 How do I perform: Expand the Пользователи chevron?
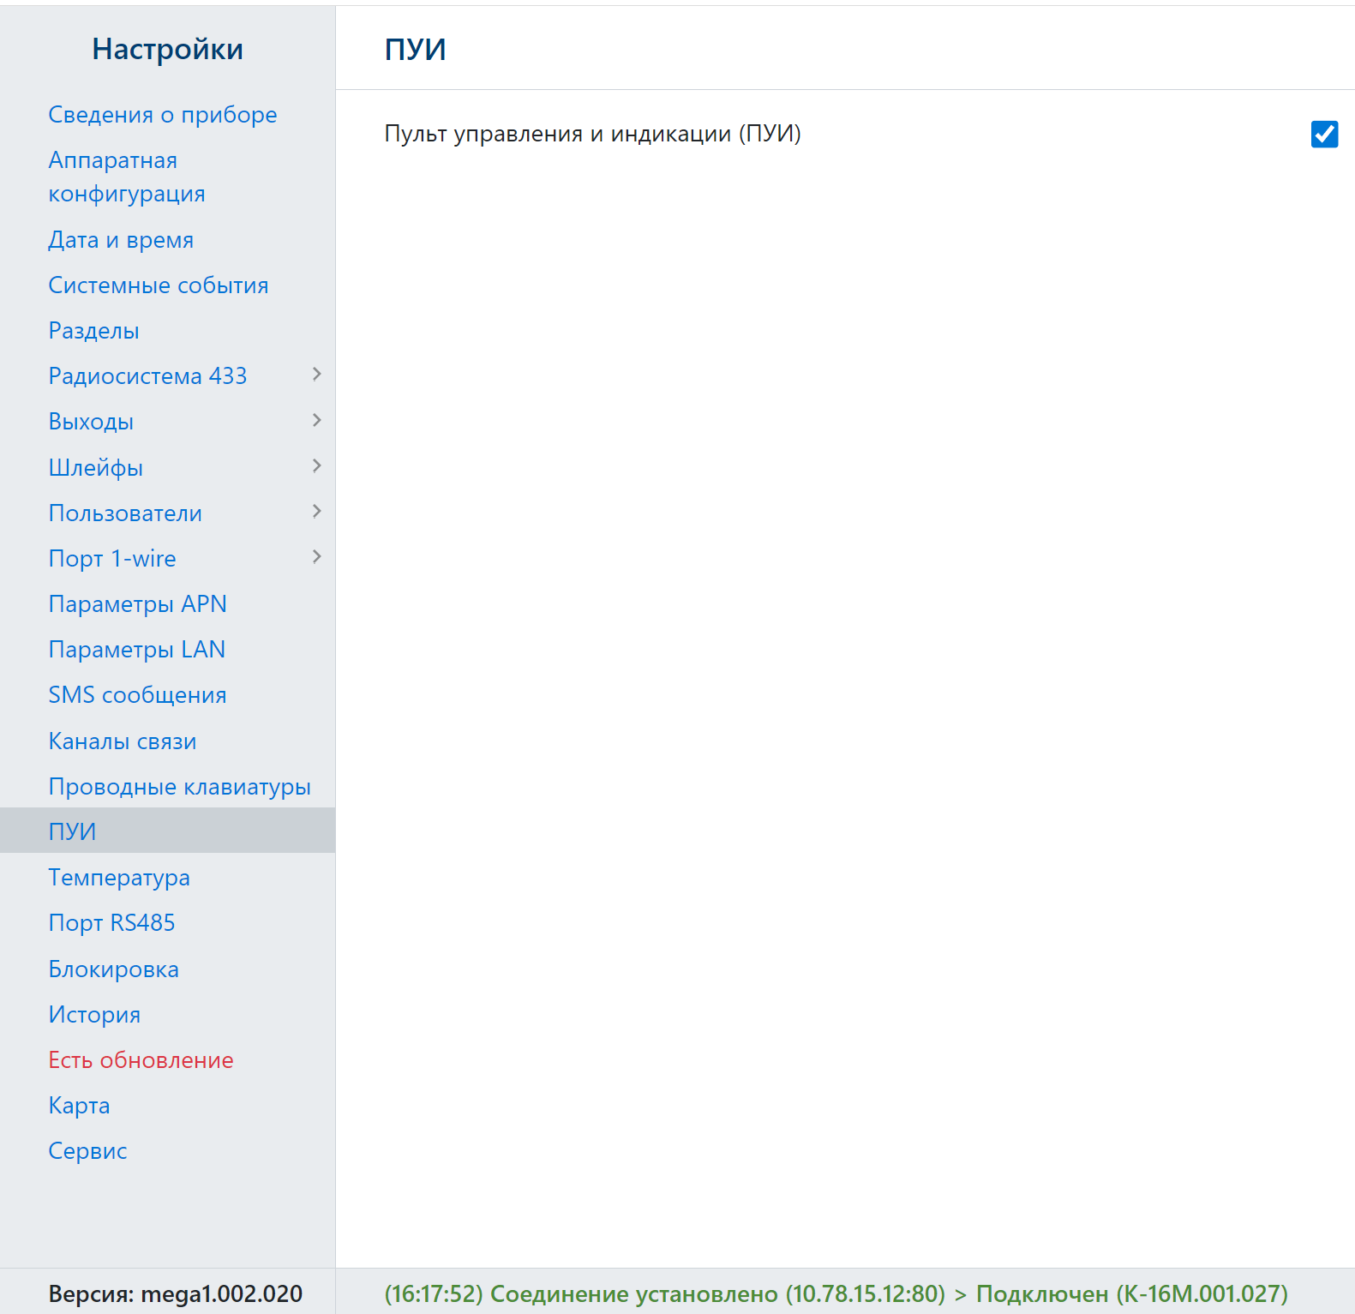tap(316, 512)
